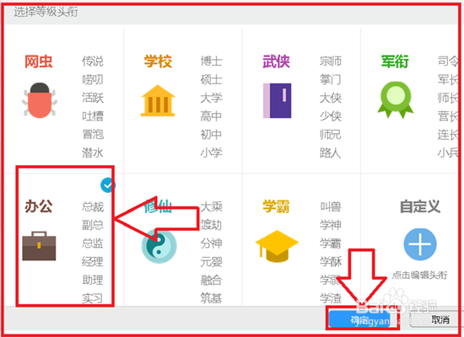Click the 副总 title text
The image size is (464, 337).
(x=93, y=225)
